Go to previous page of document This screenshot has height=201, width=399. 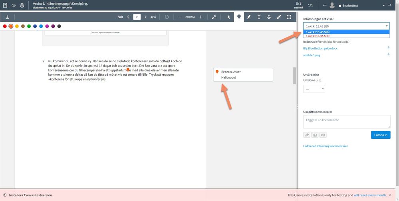(x=128, y=17)
